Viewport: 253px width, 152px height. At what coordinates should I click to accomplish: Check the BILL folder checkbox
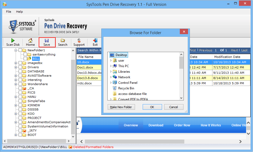click(x=25, y=58)
